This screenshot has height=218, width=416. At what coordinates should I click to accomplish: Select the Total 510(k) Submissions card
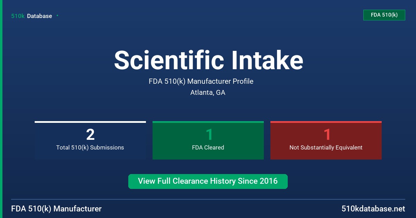coord(90,140)
